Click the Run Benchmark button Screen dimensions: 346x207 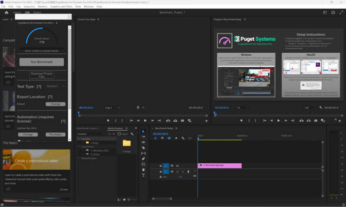(42, 62)
